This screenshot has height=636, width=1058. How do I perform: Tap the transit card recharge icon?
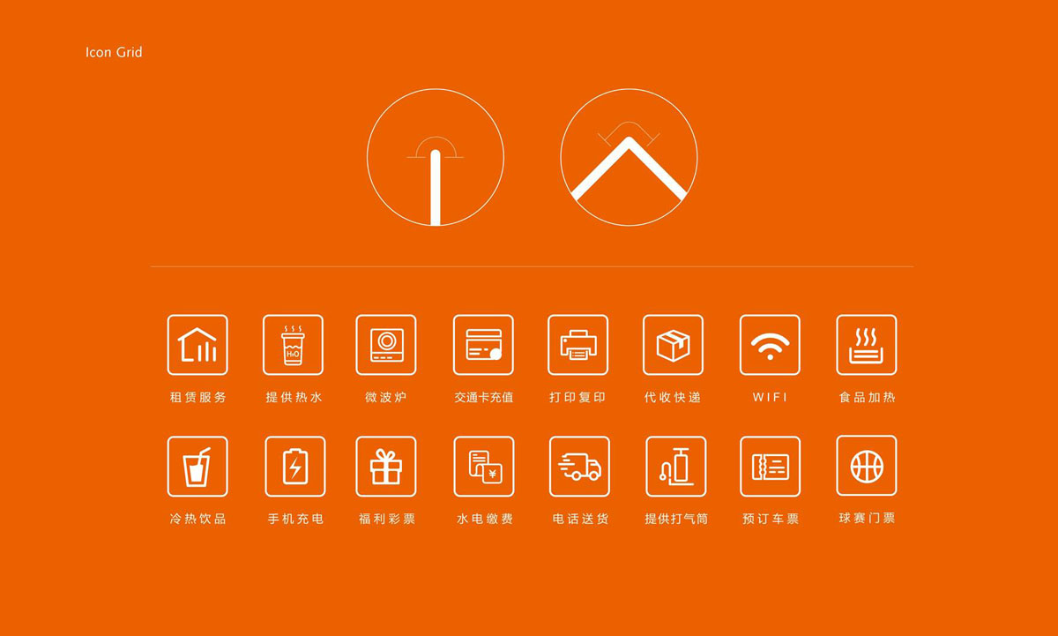(483, 345)
